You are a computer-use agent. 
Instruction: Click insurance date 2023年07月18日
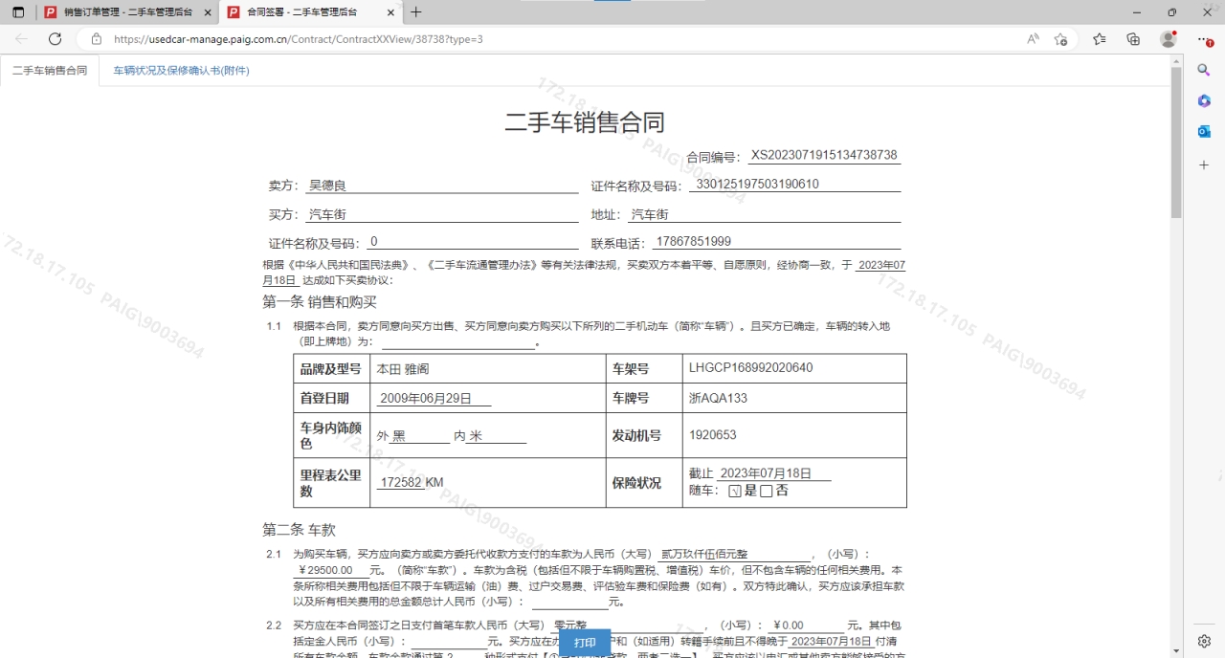point(766,473)
